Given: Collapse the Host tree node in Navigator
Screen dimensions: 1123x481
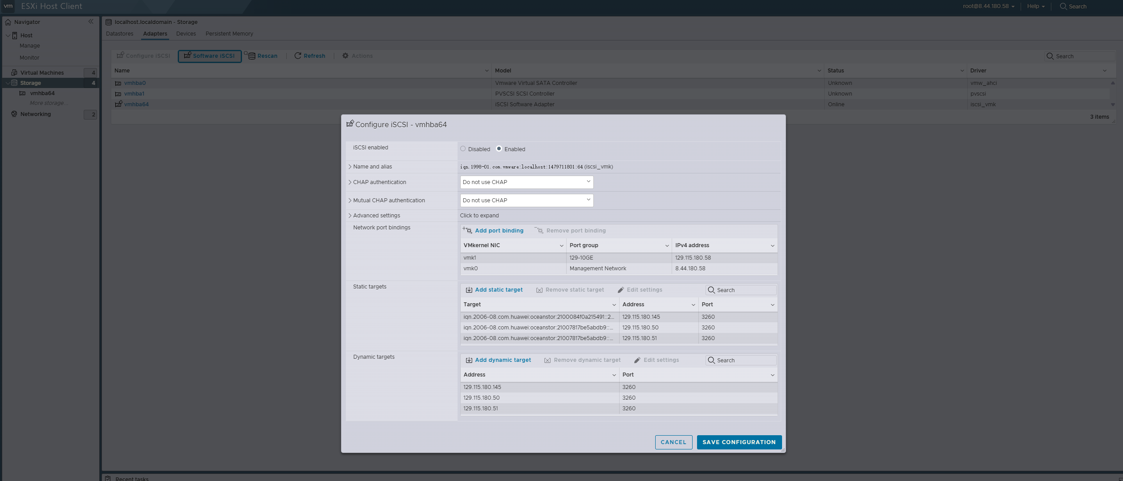Looking at the screenshot, I should coord(8,36).
